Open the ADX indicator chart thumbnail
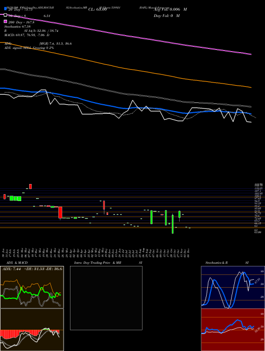 tap(32, 287)
